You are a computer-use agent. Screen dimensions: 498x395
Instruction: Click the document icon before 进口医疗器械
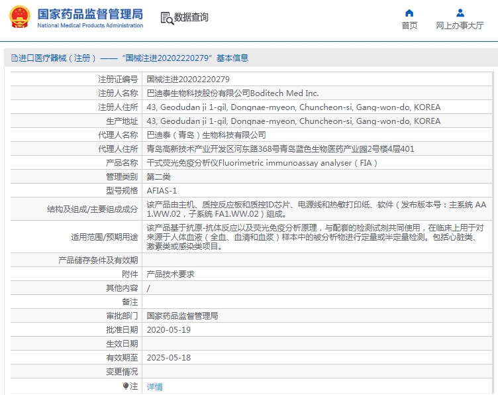15,58
